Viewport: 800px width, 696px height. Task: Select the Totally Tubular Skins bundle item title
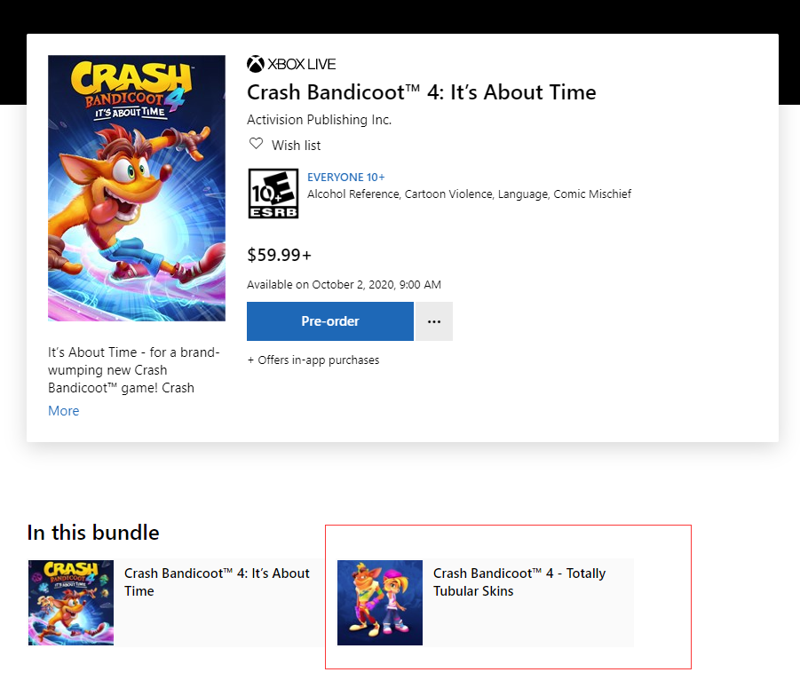[519, 582]
